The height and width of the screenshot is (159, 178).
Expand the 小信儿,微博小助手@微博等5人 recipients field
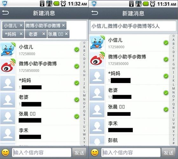pos(133,26)
